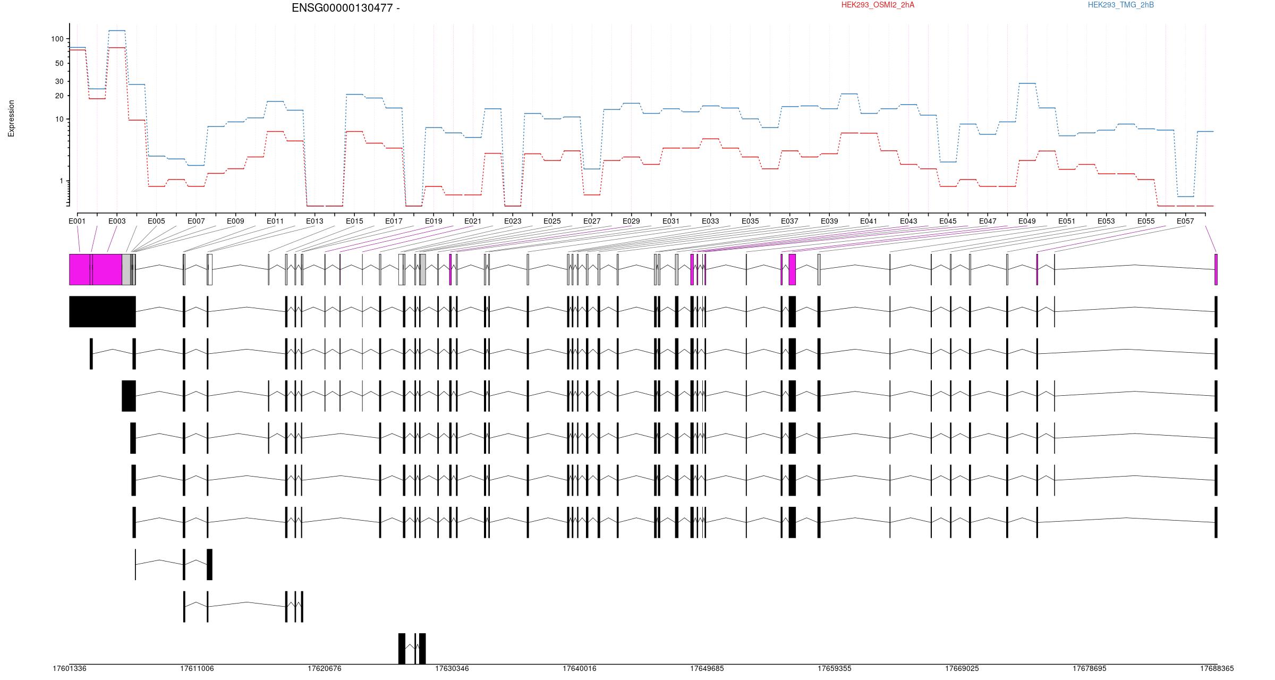The height and width of the screenshot is (680, 1275).
Task: Select exon bin label E005
Action: 156,221
